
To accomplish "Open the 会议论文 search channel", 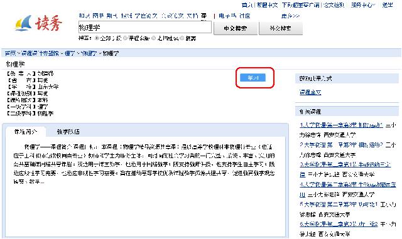I will pos(172,16).
